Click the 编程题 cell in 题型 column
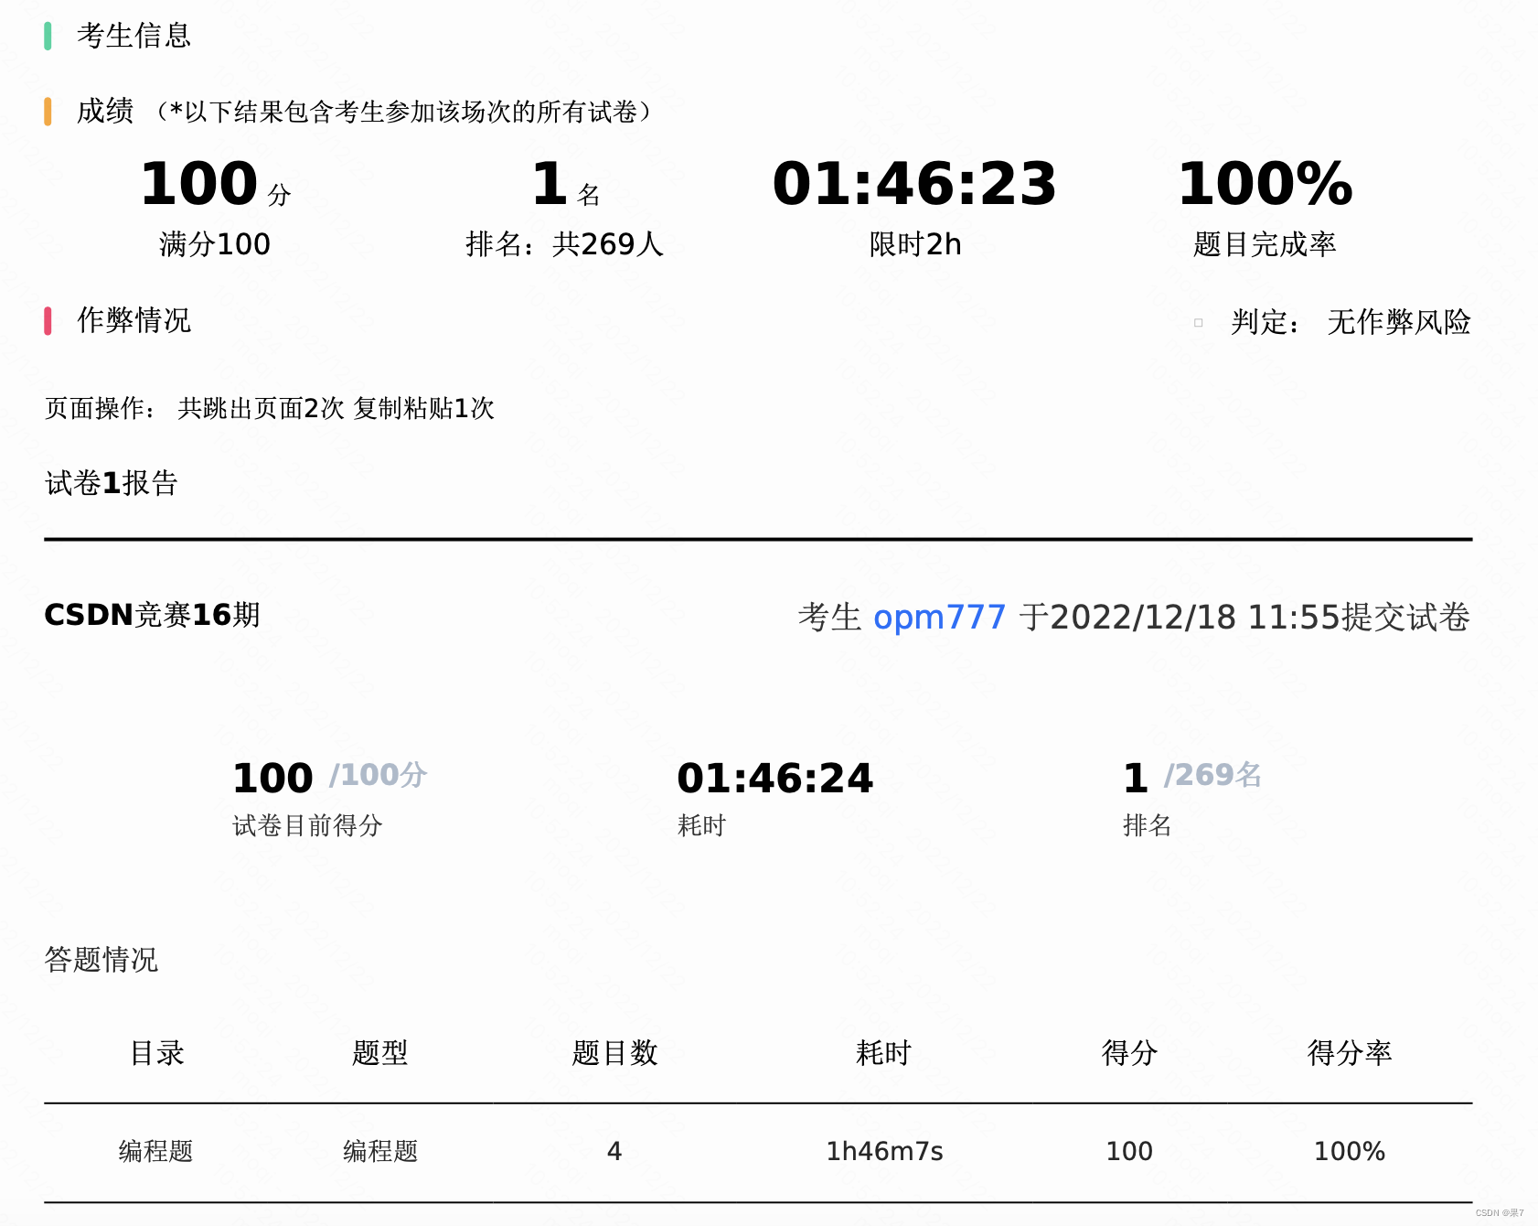The height and width of the screenshot is (1226, 1538). click(x=379, y=1151)
